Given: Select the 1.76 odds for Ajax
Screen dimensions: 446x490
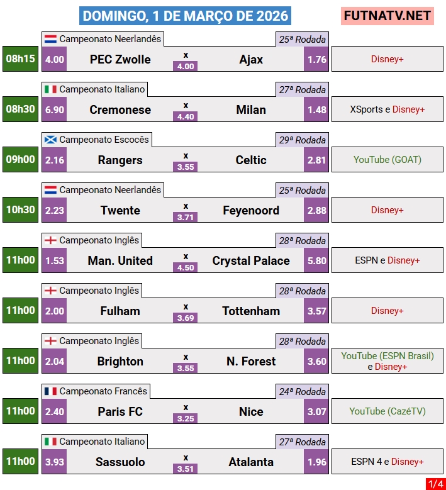Looking at the screenshot, I should (x=316, y=59).
